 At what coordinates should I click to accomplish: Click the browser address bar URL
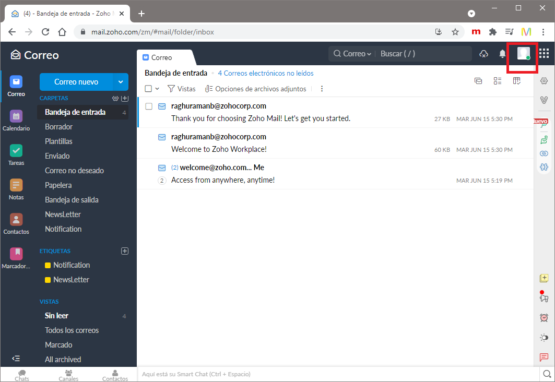tap(152, 32)
